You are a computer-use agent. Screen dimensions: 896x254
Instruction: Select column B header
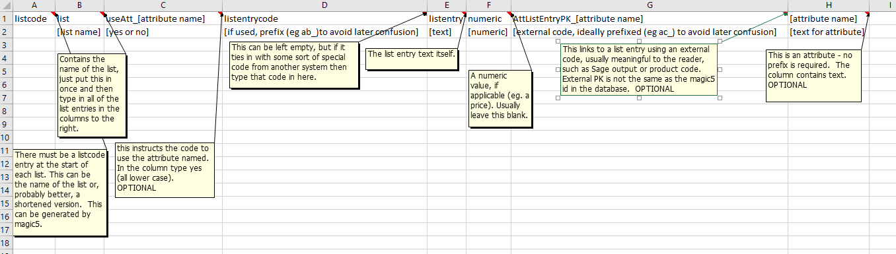[80, 5]
